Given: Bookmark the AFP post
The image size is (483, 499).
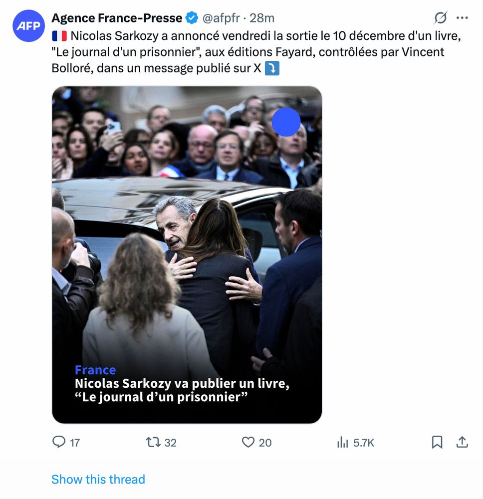Looking at the screenshot, I should coord(438,442).
